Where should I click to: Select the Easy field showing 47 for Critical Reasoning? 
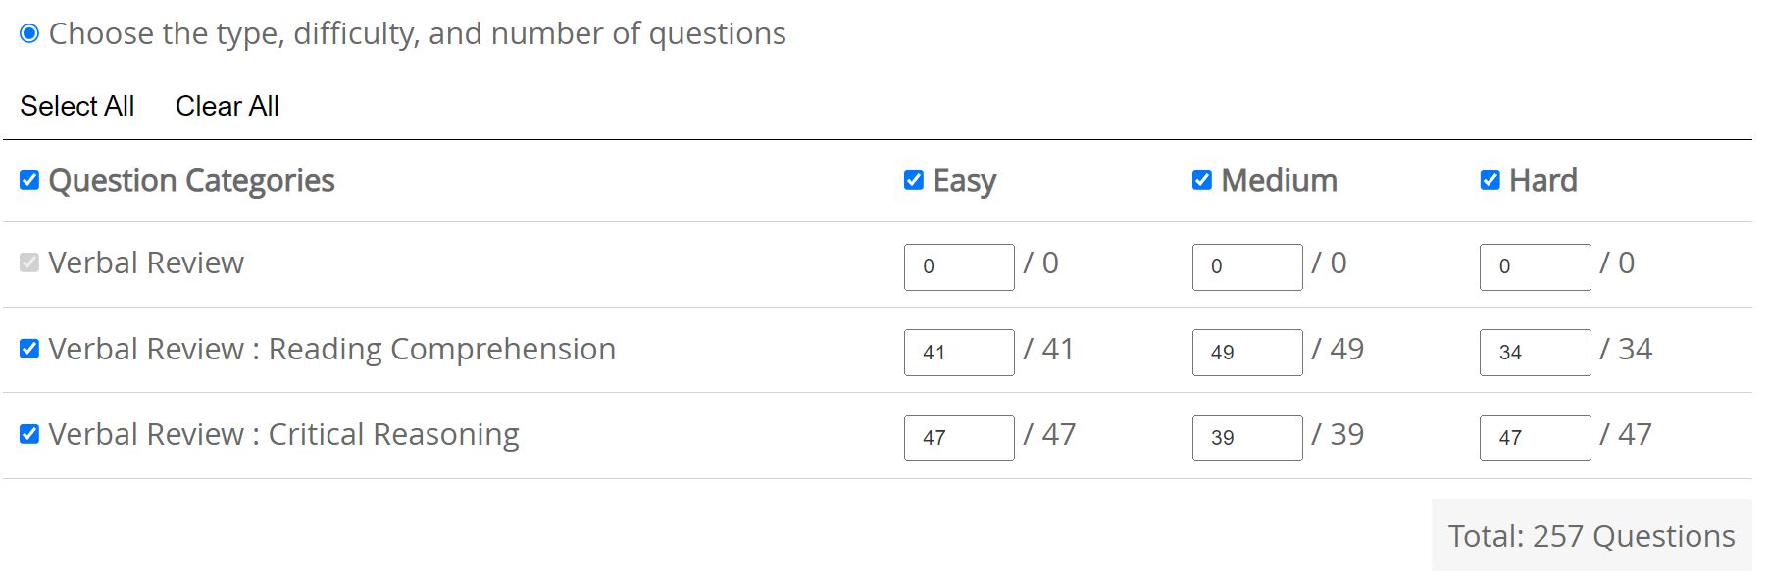click(x=958, y=438)
